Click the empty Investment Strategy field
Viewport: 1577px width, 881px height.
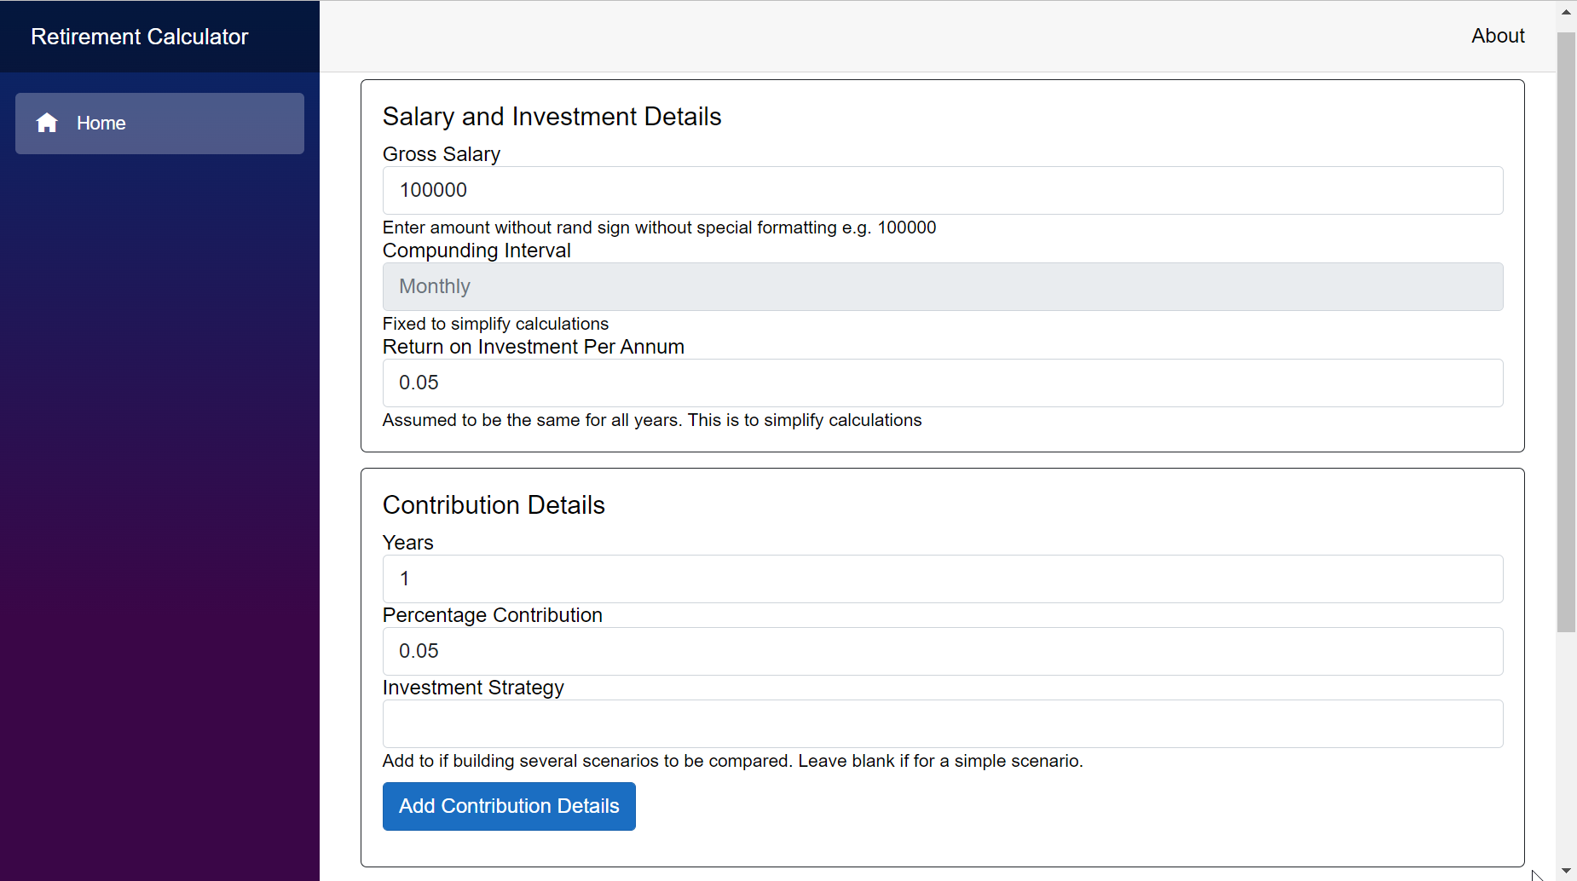[x=942, y=723]
